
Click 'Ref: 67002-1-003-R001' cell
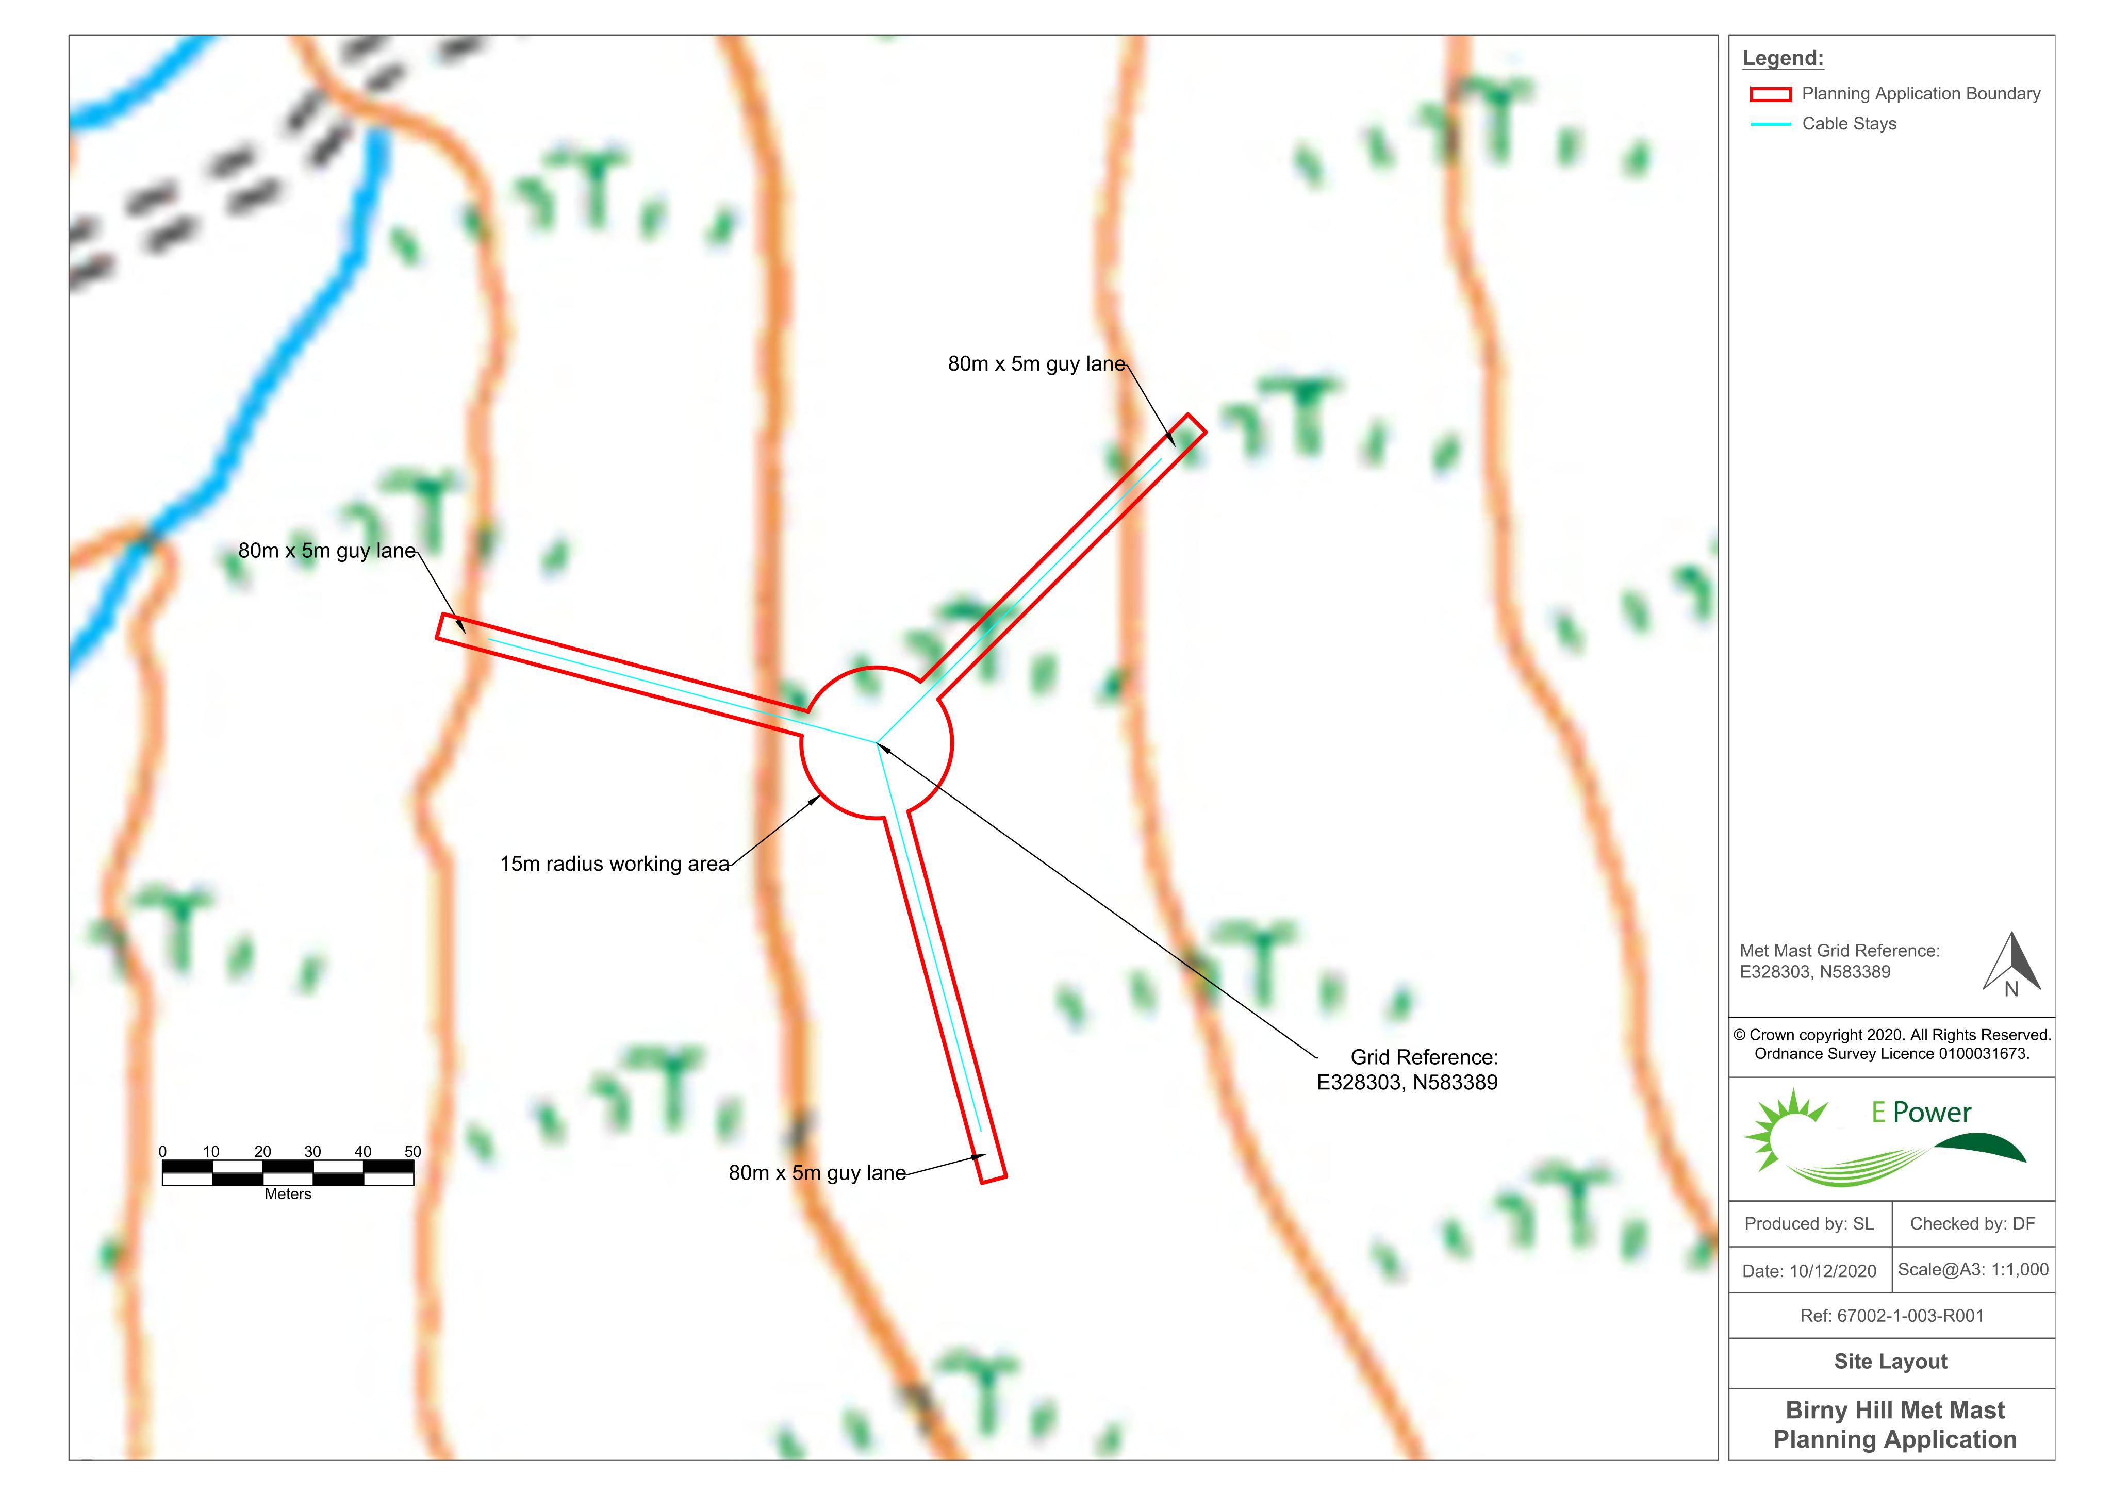pos(1892,1316)
